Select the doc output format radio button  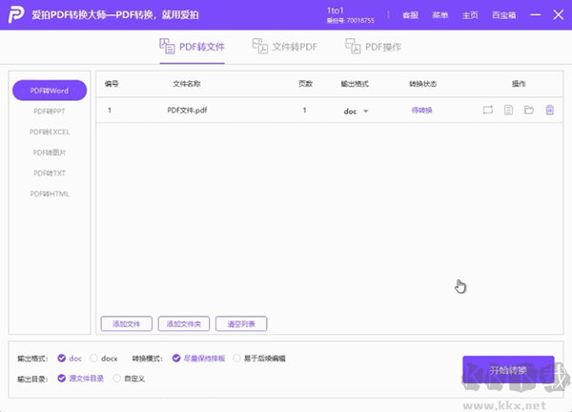click(62, 358)
